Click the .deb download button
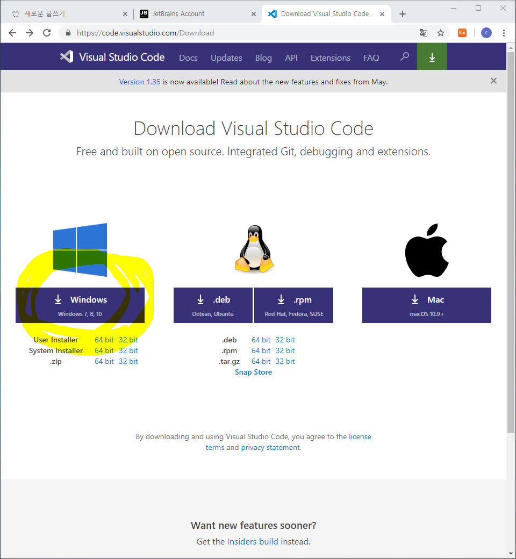The width and height of the screenshot is (516, 559). coord(213,305)
